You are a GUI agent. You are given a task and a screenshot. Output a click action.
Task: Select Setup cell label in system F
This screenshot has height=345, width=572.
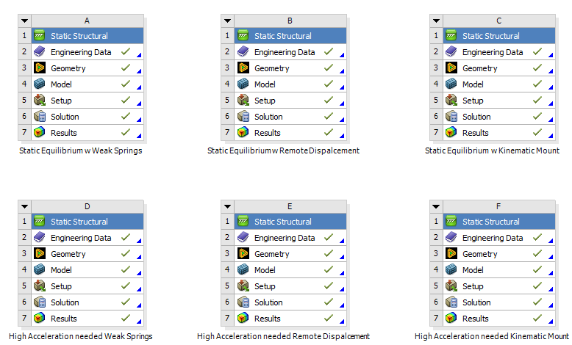[x=473, y=286]
